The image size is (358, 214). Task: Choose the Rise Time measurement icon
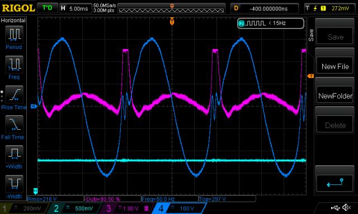tap(14, 94)
